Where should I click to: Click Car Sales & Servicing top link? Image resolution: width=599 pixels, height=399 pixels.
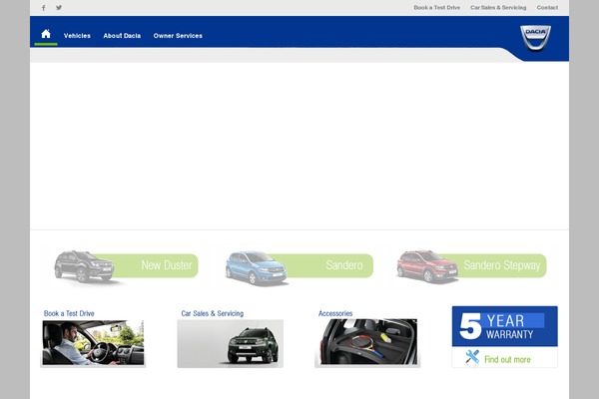click(x=498, y=7)
